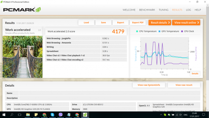
Task: Switch ENG input language indicator
Action: pyautogui.click(x=186, y=115)
